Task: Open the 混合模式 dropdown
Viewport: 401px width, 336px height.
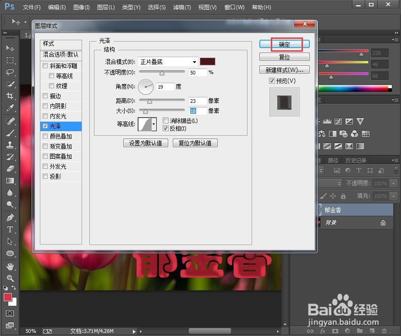Action: (168, 62)
